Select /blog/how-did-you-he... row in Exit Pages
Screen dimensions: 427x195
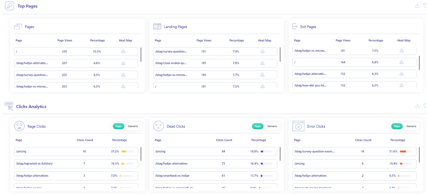(x=354, y=85)
